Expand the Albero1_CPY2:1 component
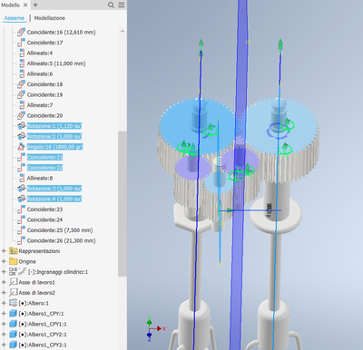The image size is (363, 350). [4, 335]
